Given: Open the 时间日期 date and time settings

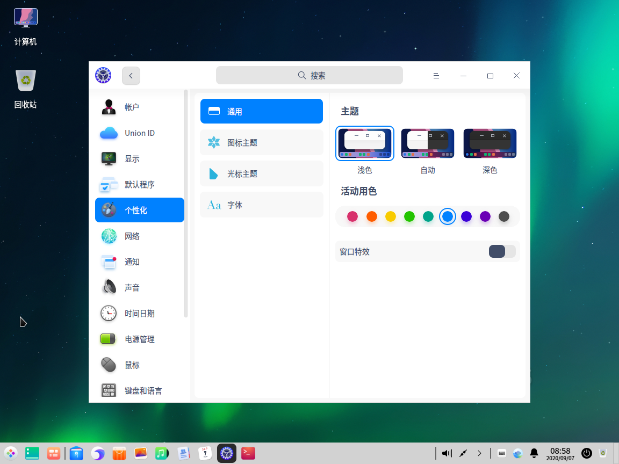Looking at the screenshot, I should point(139,313).
